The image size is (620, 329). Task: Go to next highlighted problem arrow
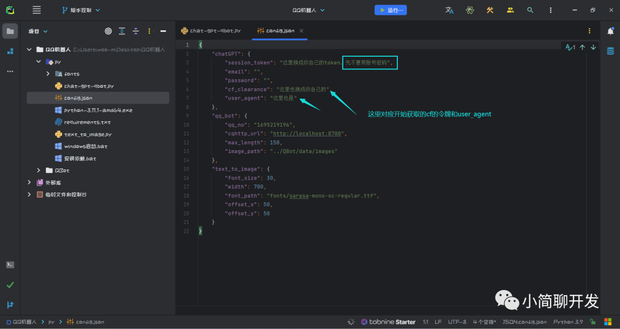(593, 48)
